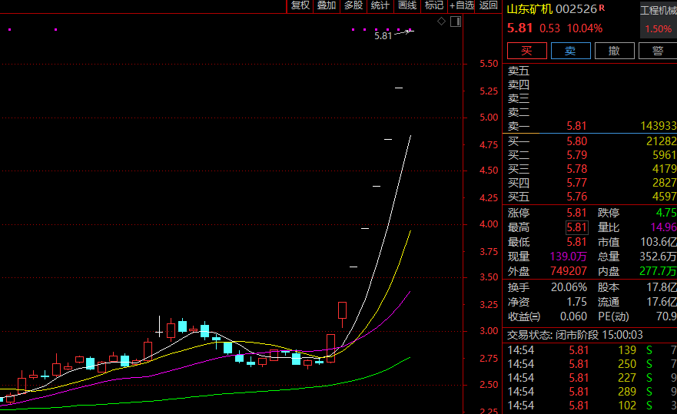The image size is (677, 414).
Task: Click the 3.00 price axis label
Action: coord(489,331)
